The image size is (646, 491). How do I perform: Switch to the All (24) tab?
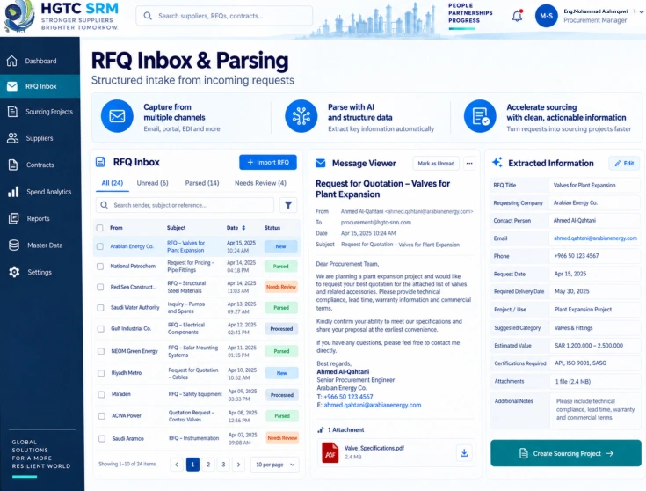[113, 183]
